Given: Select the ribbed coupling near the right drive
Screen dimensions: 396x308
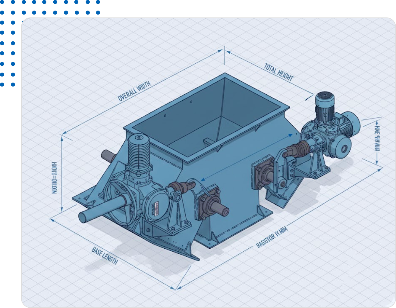Looking at the screenshot, I should point(298,149).
